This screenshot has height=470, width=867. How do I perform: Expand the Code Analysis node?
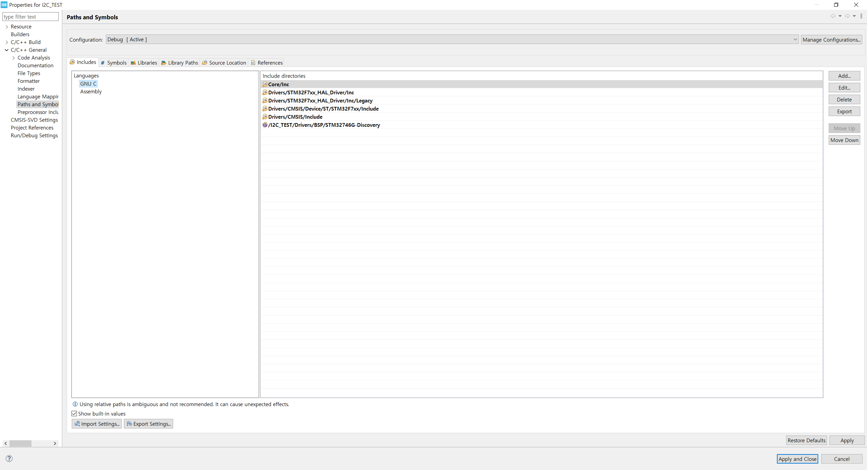click(x=13, y=58)
